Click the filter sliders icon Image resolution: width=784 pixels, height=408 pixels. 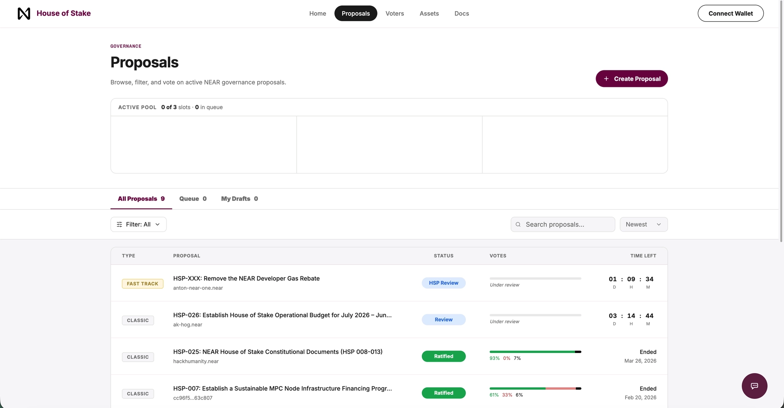119,225
